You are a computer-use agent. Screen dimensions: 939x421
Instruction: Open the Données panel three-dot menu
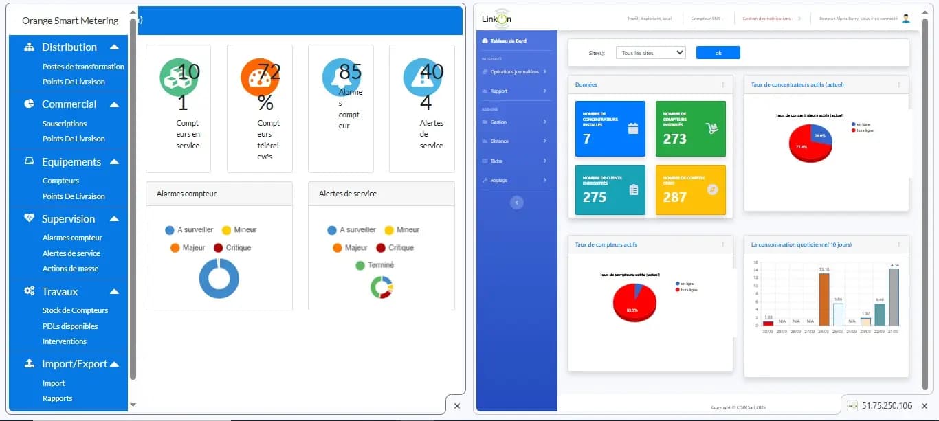click(x=722, y=85)
